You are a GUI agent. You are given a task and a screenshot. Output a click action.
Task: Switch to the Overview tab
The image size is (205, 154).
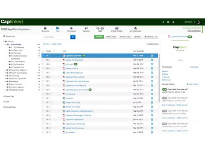pyautogui.click(x=45, y=29)
